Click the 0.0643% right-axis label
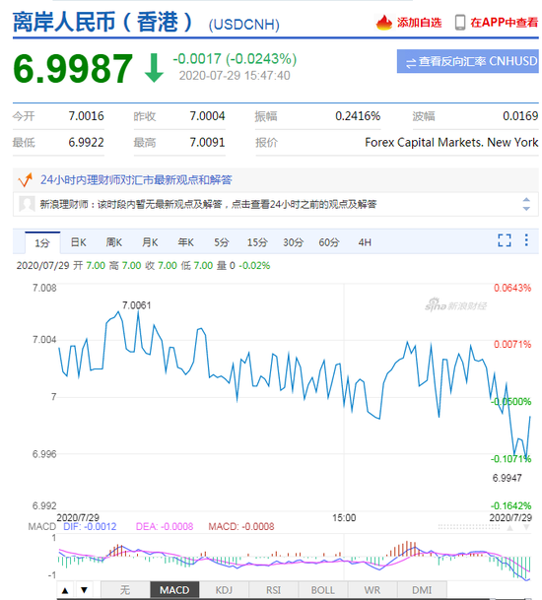The image size is (542, 600). [512, 288]
